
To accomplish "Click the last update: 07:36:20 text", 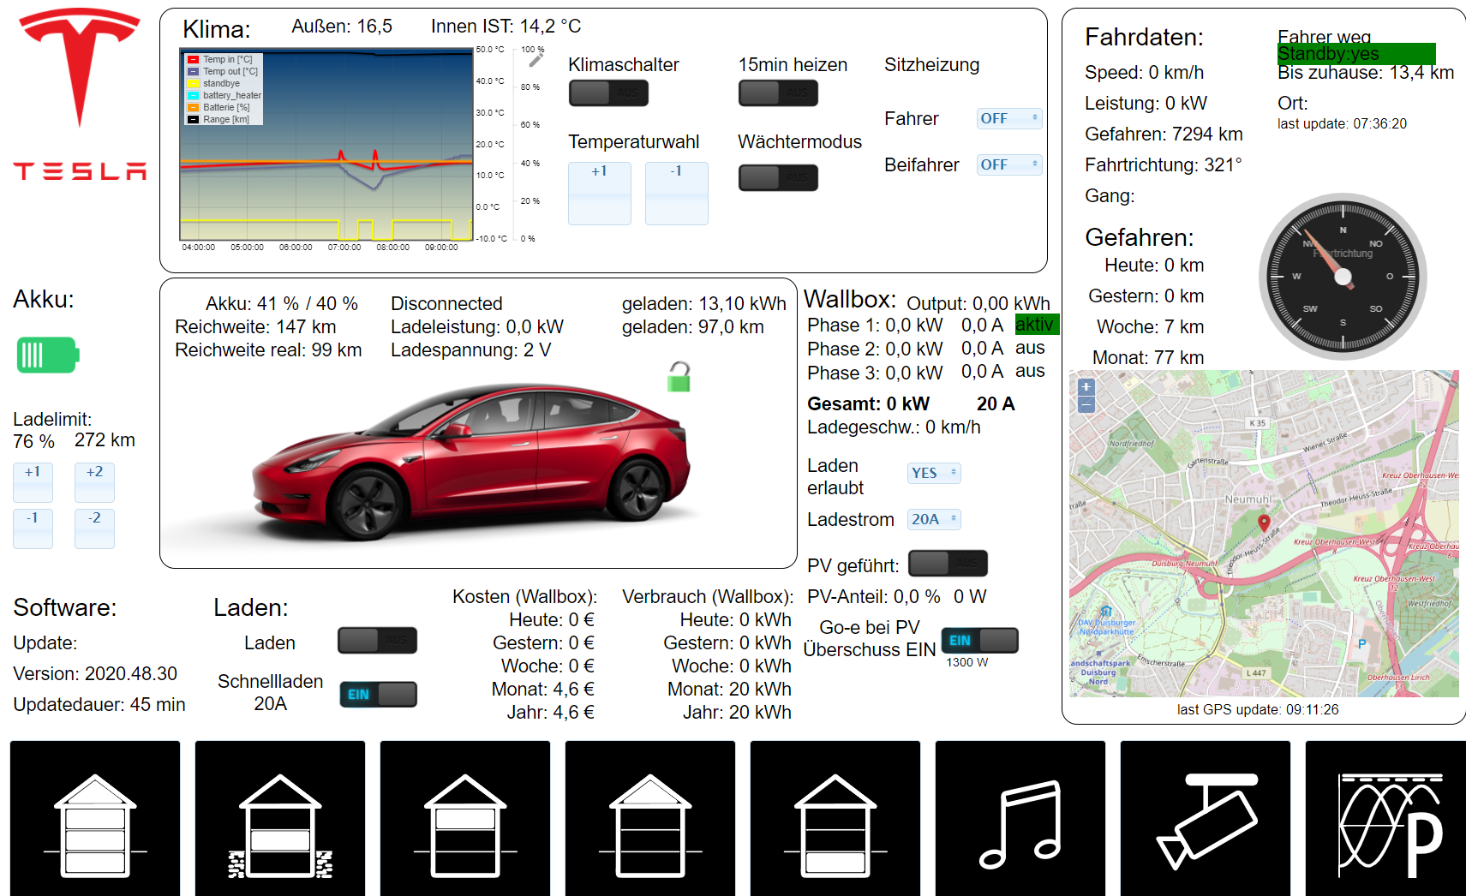I will 1342,124.
